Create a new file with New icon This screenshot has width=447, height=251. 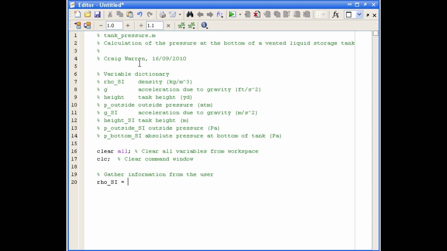(78, 15)
